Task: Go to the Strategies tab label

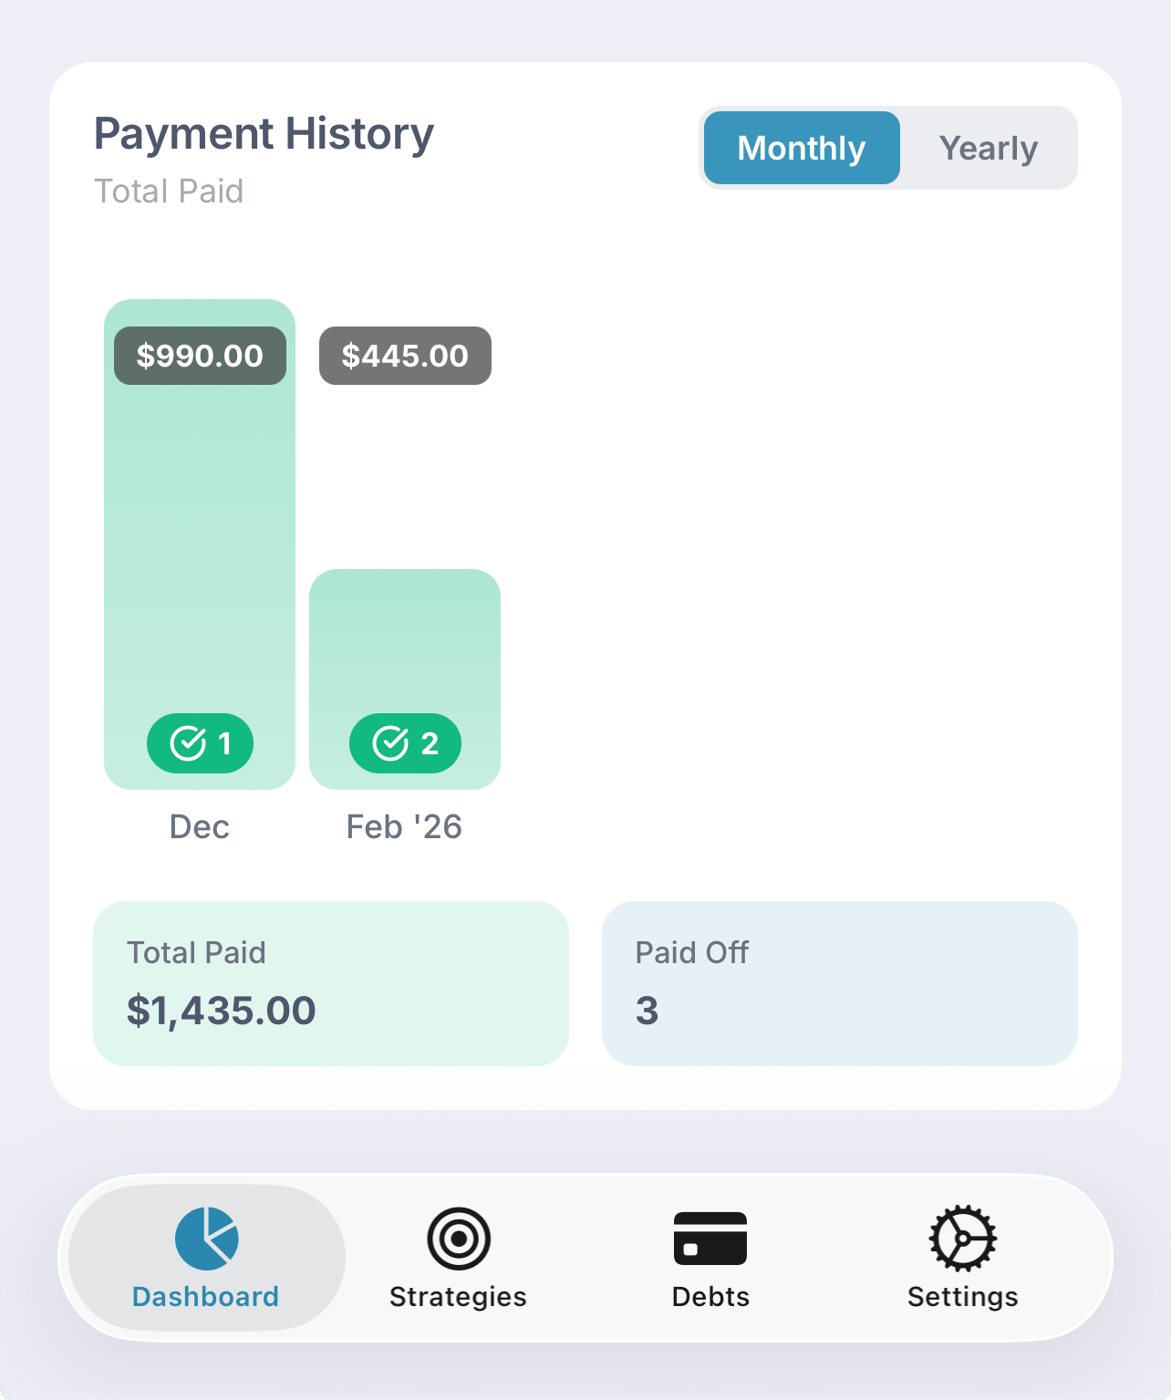Action: (458, 1296)
